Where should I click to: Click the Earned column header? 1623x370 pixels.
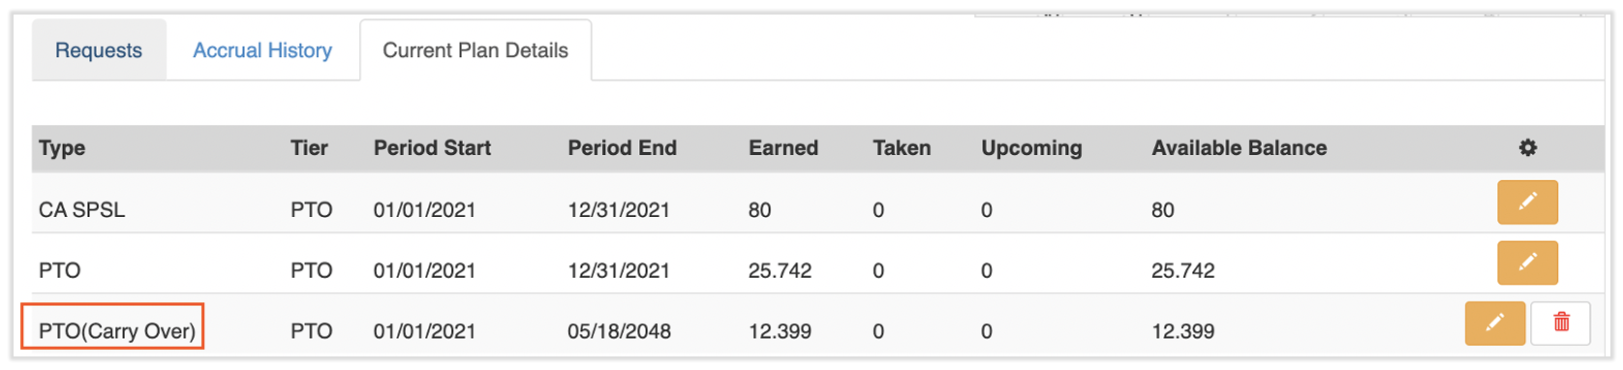click(x=783, y=148)
